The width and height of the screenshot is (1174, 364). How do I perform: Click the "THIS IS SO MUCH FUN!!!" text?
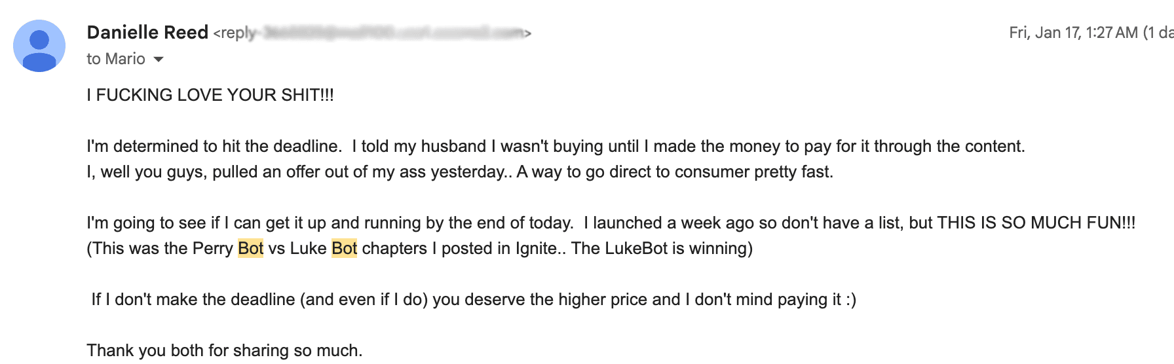coord(1036,223)
